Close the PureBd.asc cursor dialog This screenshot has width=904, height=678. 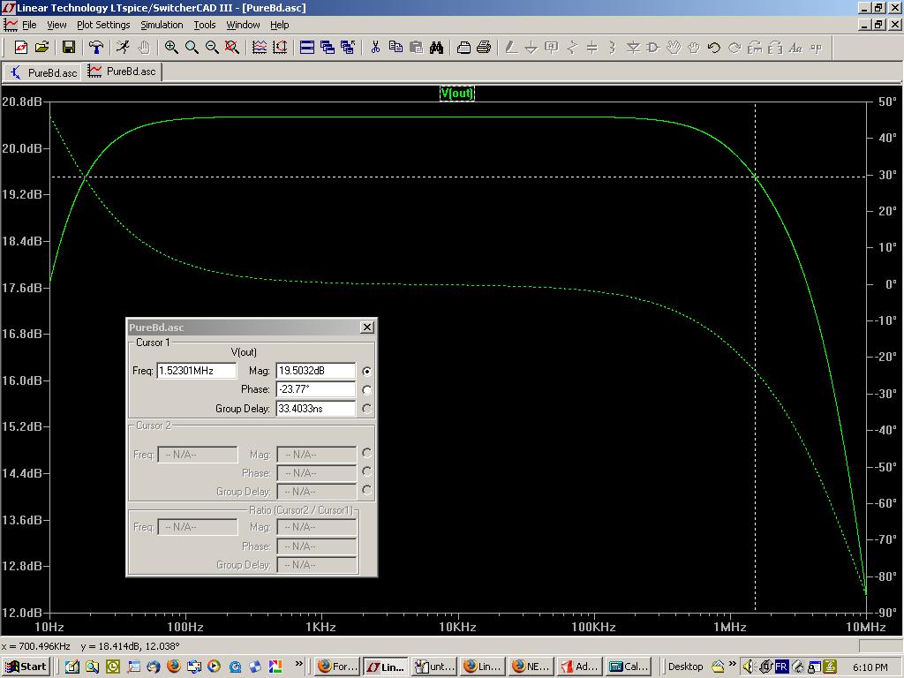pos(367,328)
